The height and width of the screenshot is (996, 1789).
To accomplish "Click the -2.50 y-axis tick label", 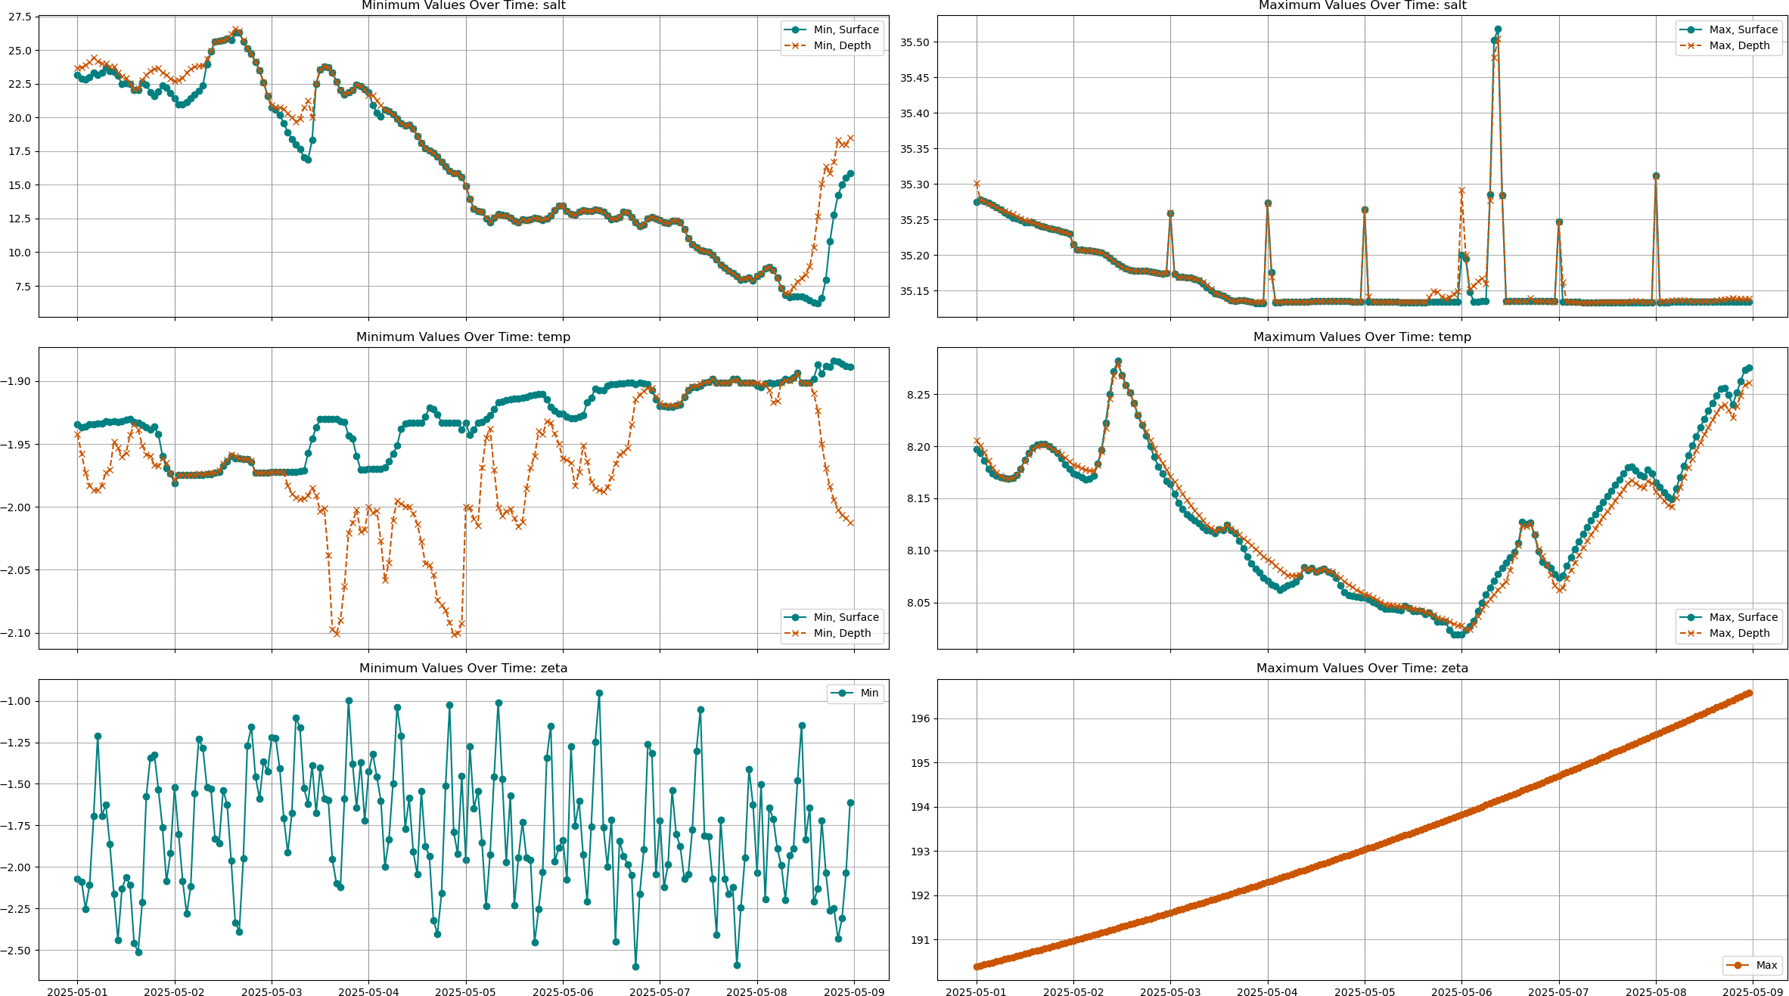I will tap(15, 950).
